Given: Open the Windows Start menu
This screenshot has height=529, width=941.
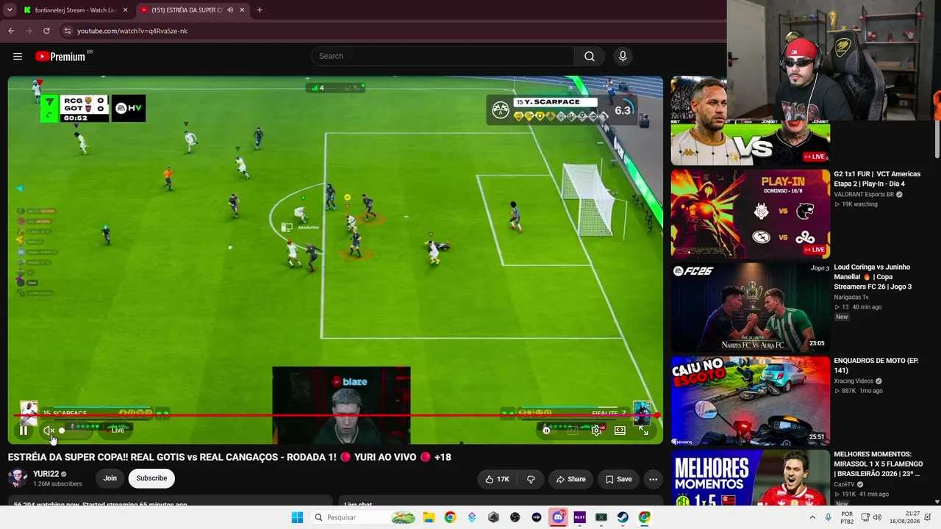Looking at the screenshot, I should pyautogui.click(x=297, y=517).
